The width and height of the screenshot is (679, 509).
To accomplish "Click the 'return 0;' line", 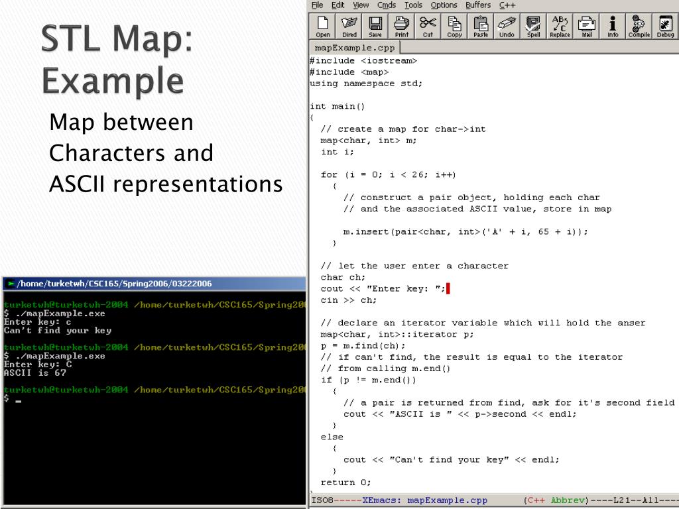I will (x=345, y=482).
